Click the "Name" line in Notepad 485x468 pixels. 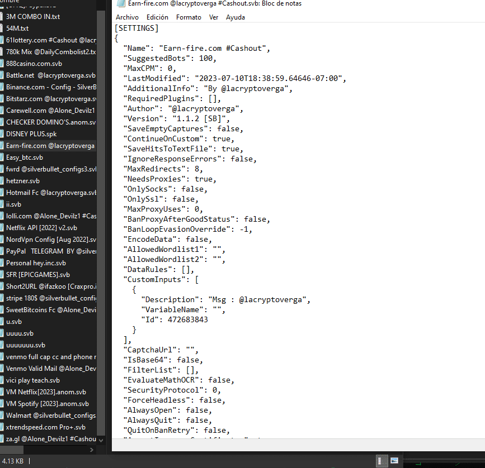tap(197, 49)
